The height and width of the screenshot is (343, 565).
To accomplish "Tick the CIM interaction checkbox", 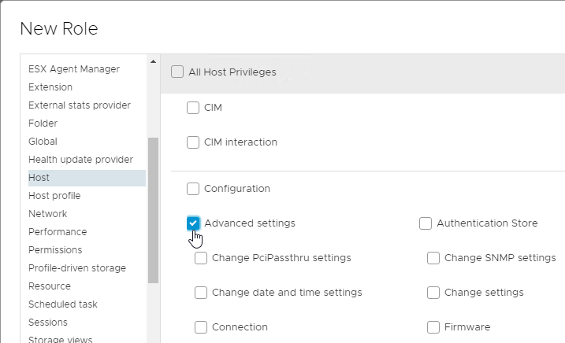I will [193, 142].
